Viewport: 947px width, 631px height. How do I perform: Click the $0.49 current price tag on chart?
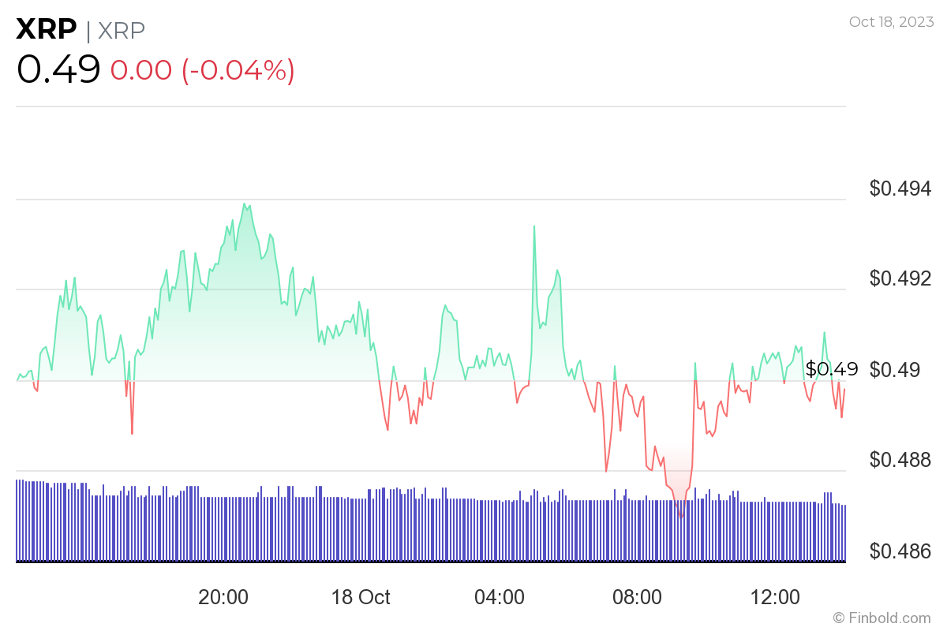coord(831,369)
